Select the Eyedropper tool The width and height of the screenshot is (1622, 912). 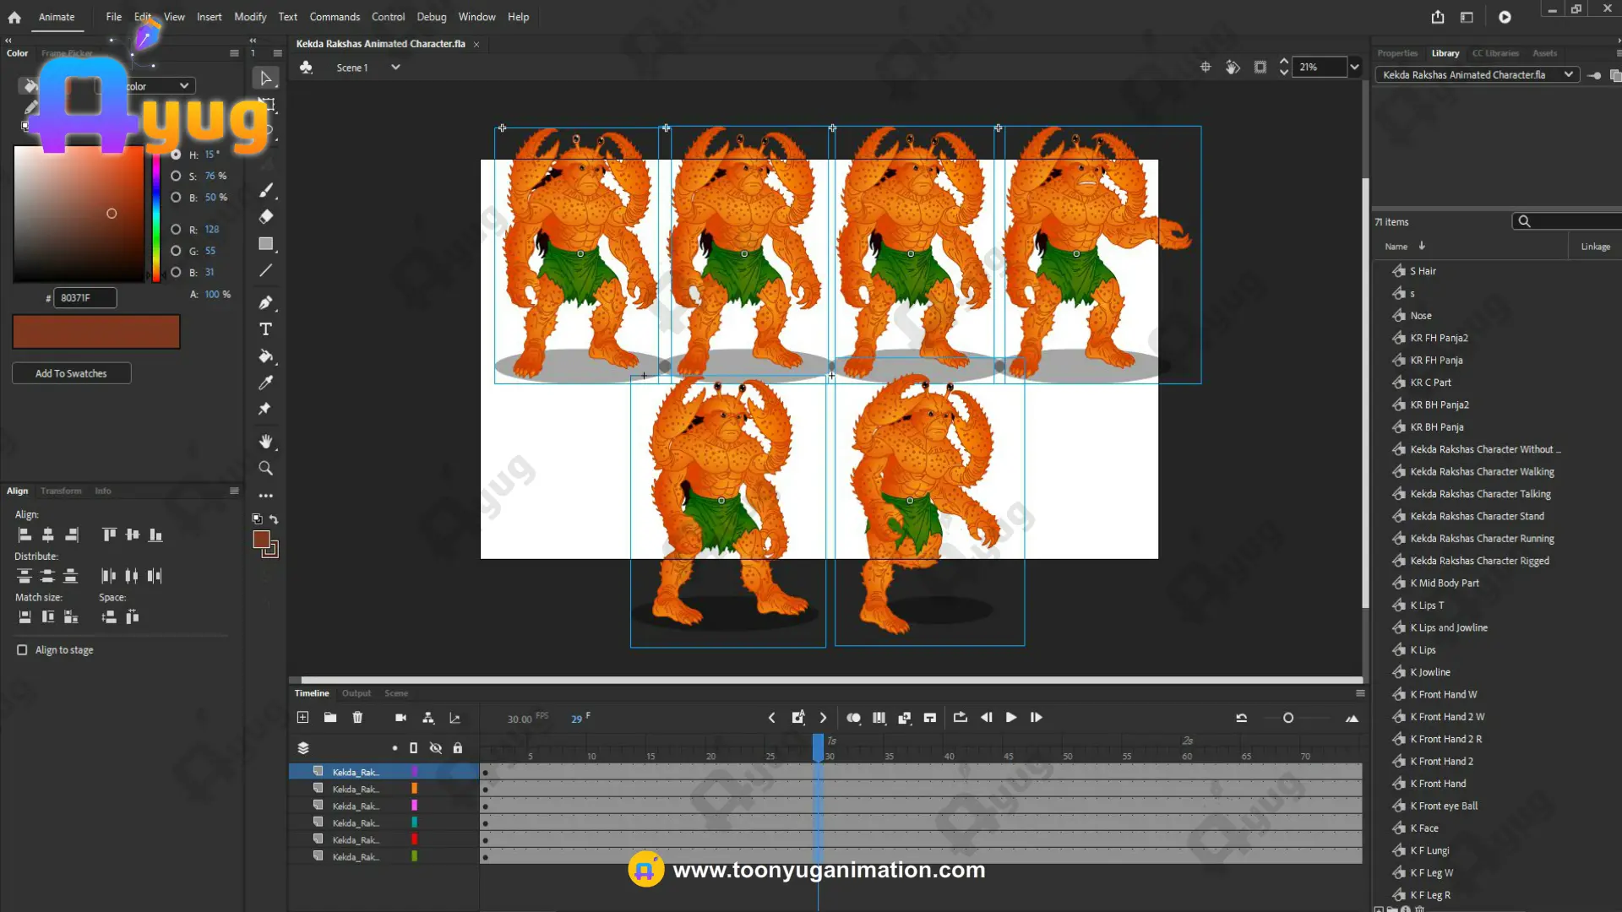click(x=265, y=383)
